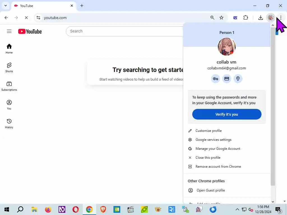This screenshot has height=215, width=287.
Task: Show hidden system tray icons
Action: point(237,209)
